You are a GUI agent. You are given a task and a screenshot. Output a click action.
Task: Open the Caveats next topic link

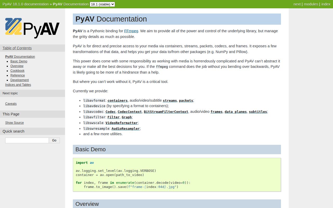coord(11,104)
